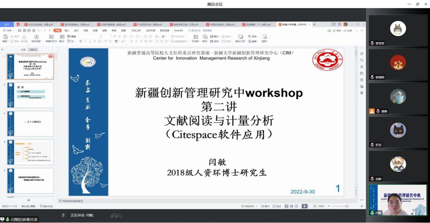Zoom out with the minus button
The height and width of the screenshot is (223, 430).
(x=329, y=206)
